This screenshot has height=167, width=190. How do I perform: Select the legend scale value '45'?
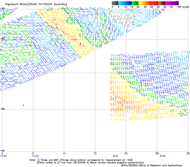click(171, 7)
